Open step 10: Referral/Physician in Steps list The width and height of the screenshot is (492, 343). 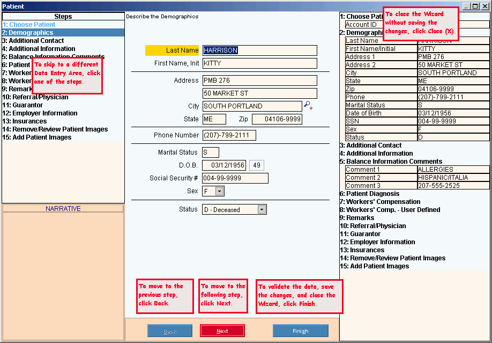[63, 97]
